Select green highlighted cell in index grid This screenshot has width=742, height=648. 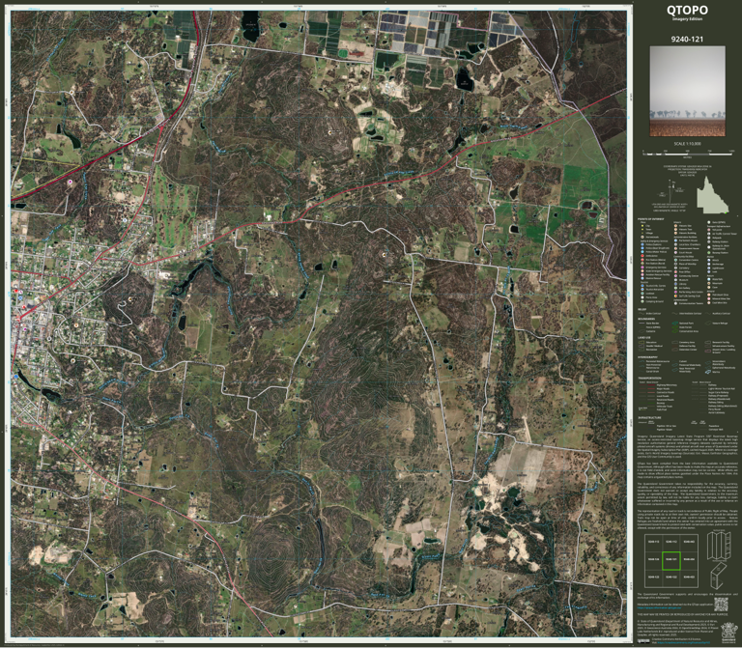[x=671, y=560]
